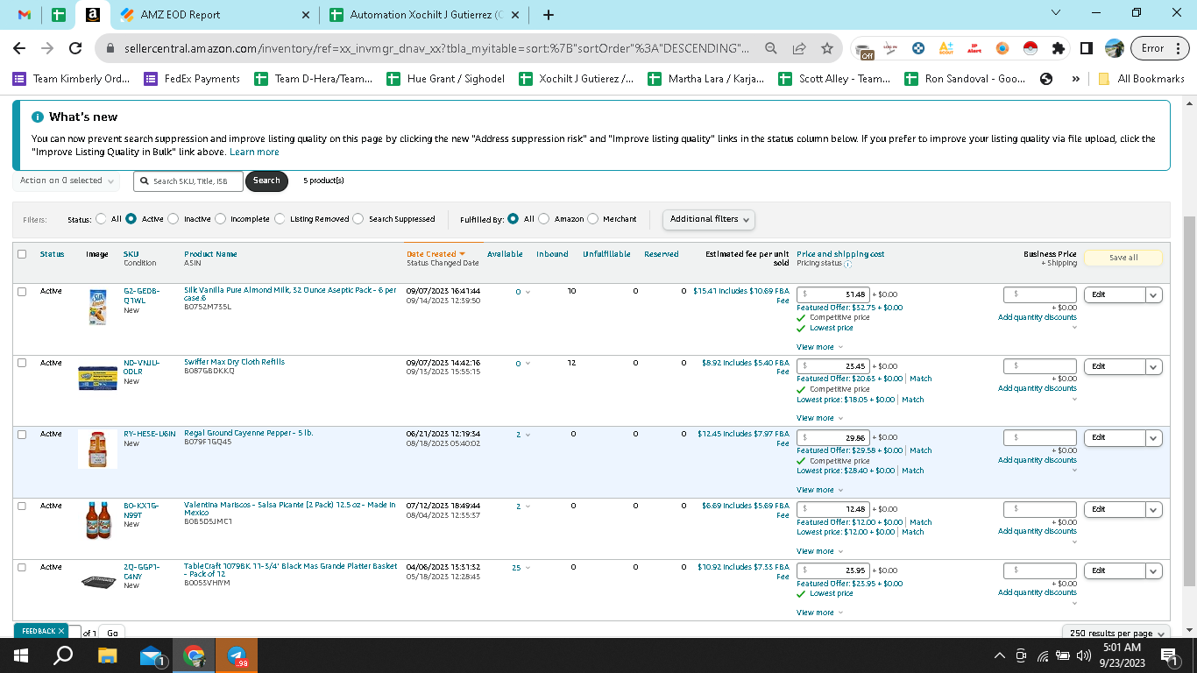Viewport: 1197px width, 673px height.
Task: Reload the Seller Central page
Action: click(x=75, y=48)
